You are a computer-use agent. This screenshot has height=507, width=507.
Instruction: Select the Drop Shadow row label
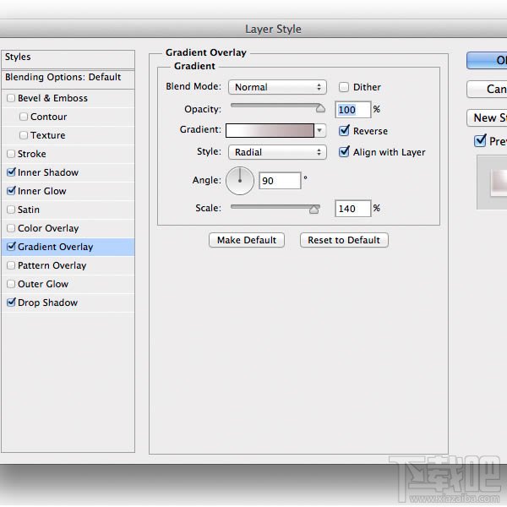point(47,303)
